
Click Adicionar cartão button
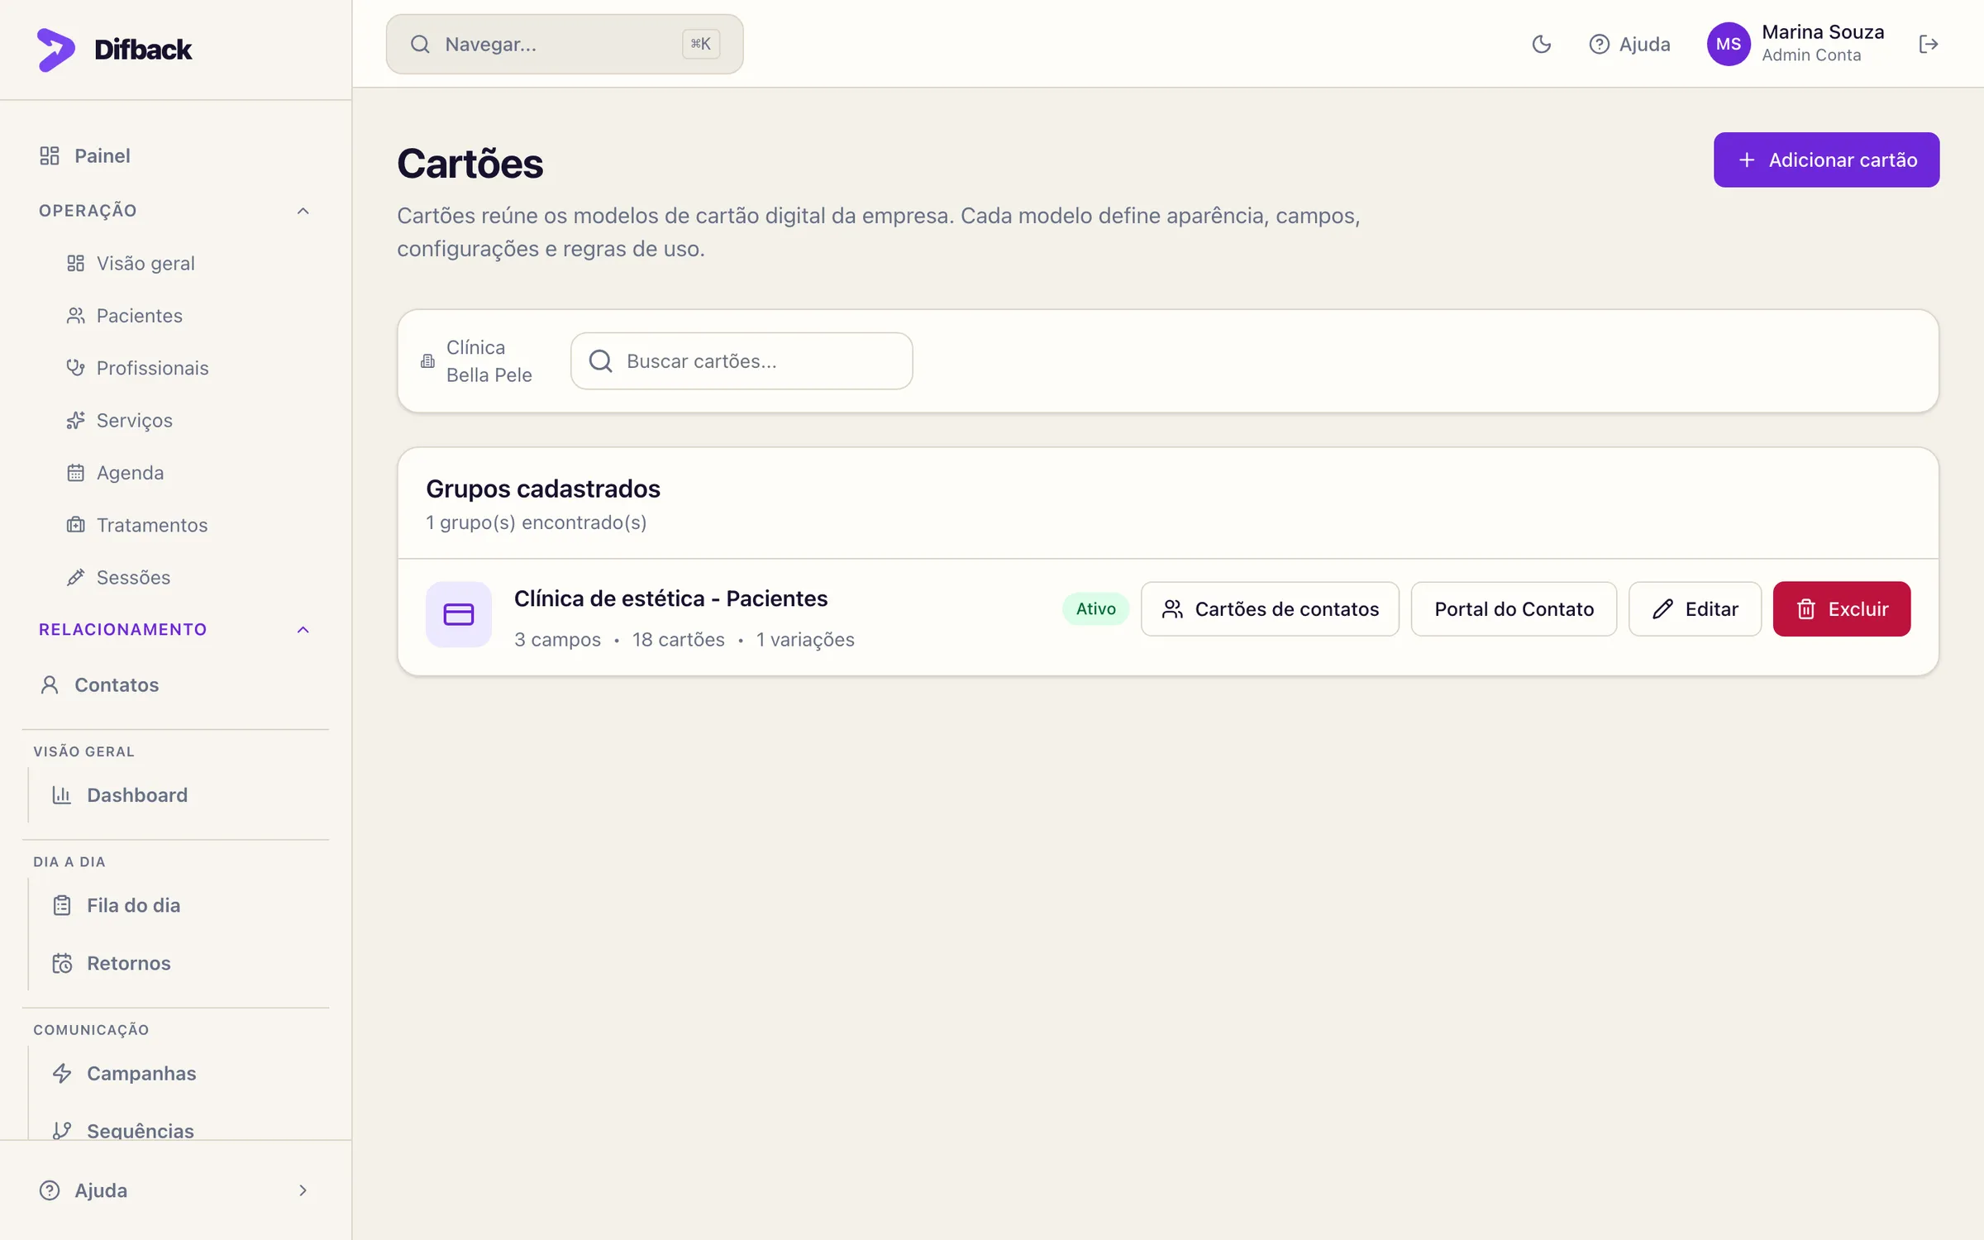click(1826, 160)
